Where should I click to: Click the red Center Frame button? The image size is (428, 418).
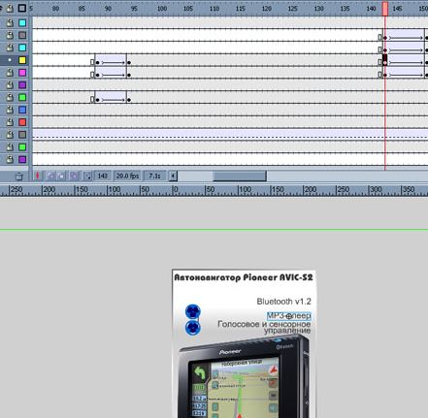point(38,176)
